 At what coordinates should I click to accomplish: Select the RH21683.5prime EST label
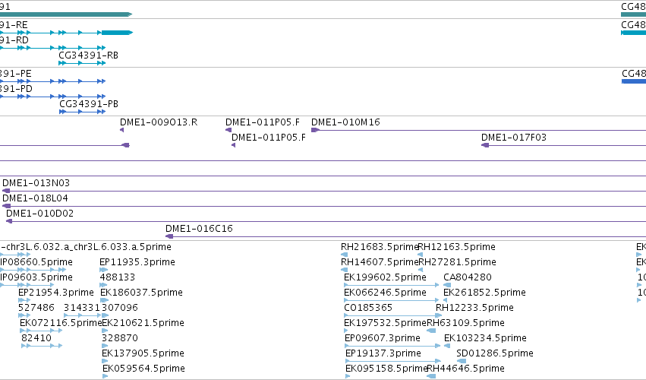tap(380, 247)
